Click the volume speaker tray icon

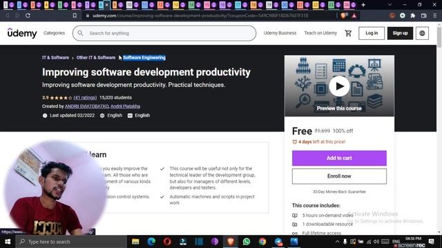click(x=376, y=242)
